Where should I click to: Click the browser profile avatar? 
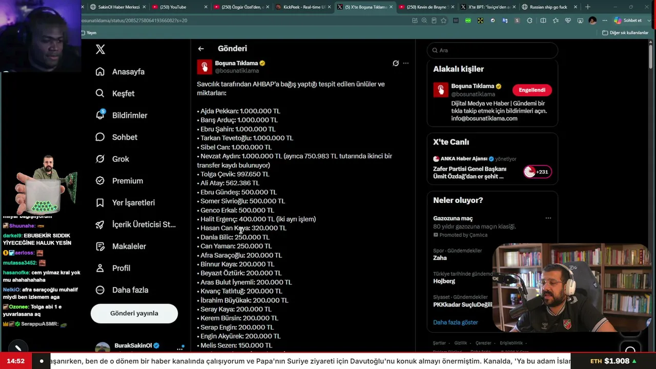[593, 20]
